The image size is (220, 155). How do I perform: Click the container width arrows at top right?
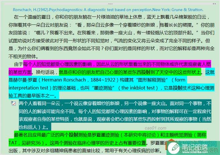click(x=214, y=4)
